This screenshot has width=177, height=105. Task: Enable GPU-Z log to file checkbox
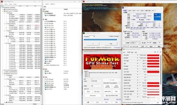(x=124, y=100)
